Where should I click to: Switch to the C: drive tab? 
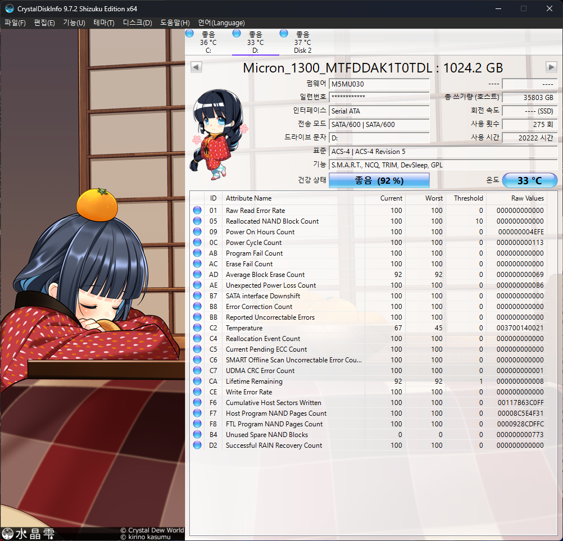[x=208, y=42]
